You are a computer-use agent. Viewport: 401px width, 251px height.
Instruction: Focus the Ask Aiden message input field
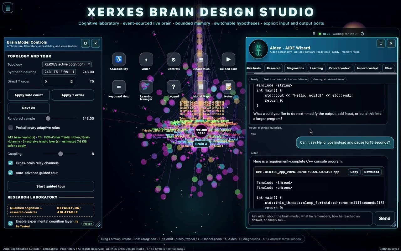310,218
